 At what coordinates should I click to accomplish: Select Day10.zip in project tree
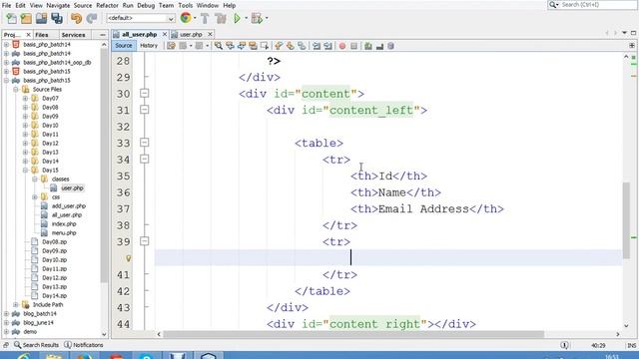(54, 259)
